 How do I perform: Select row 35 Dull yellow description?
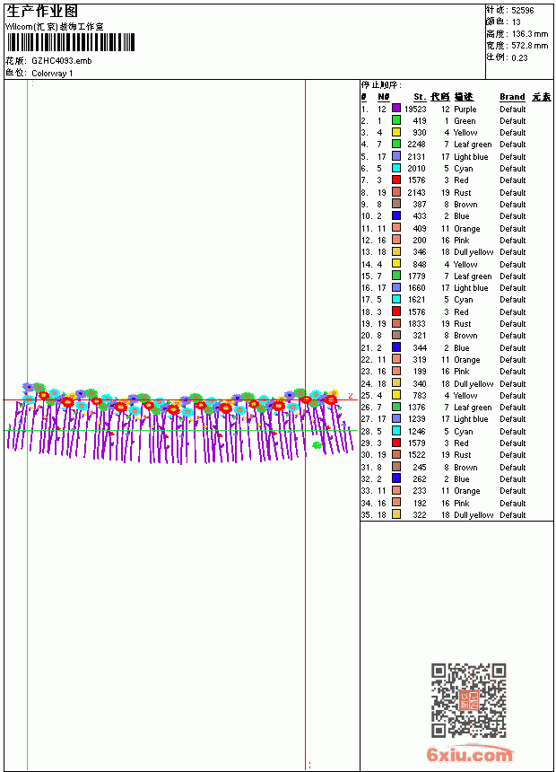pyautogui.click(x=473, y=514)
